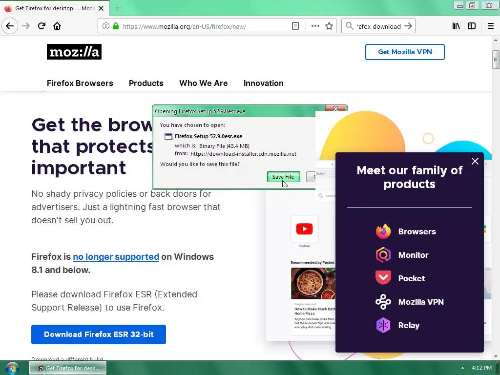Open Browsers link in products panel

417,231
